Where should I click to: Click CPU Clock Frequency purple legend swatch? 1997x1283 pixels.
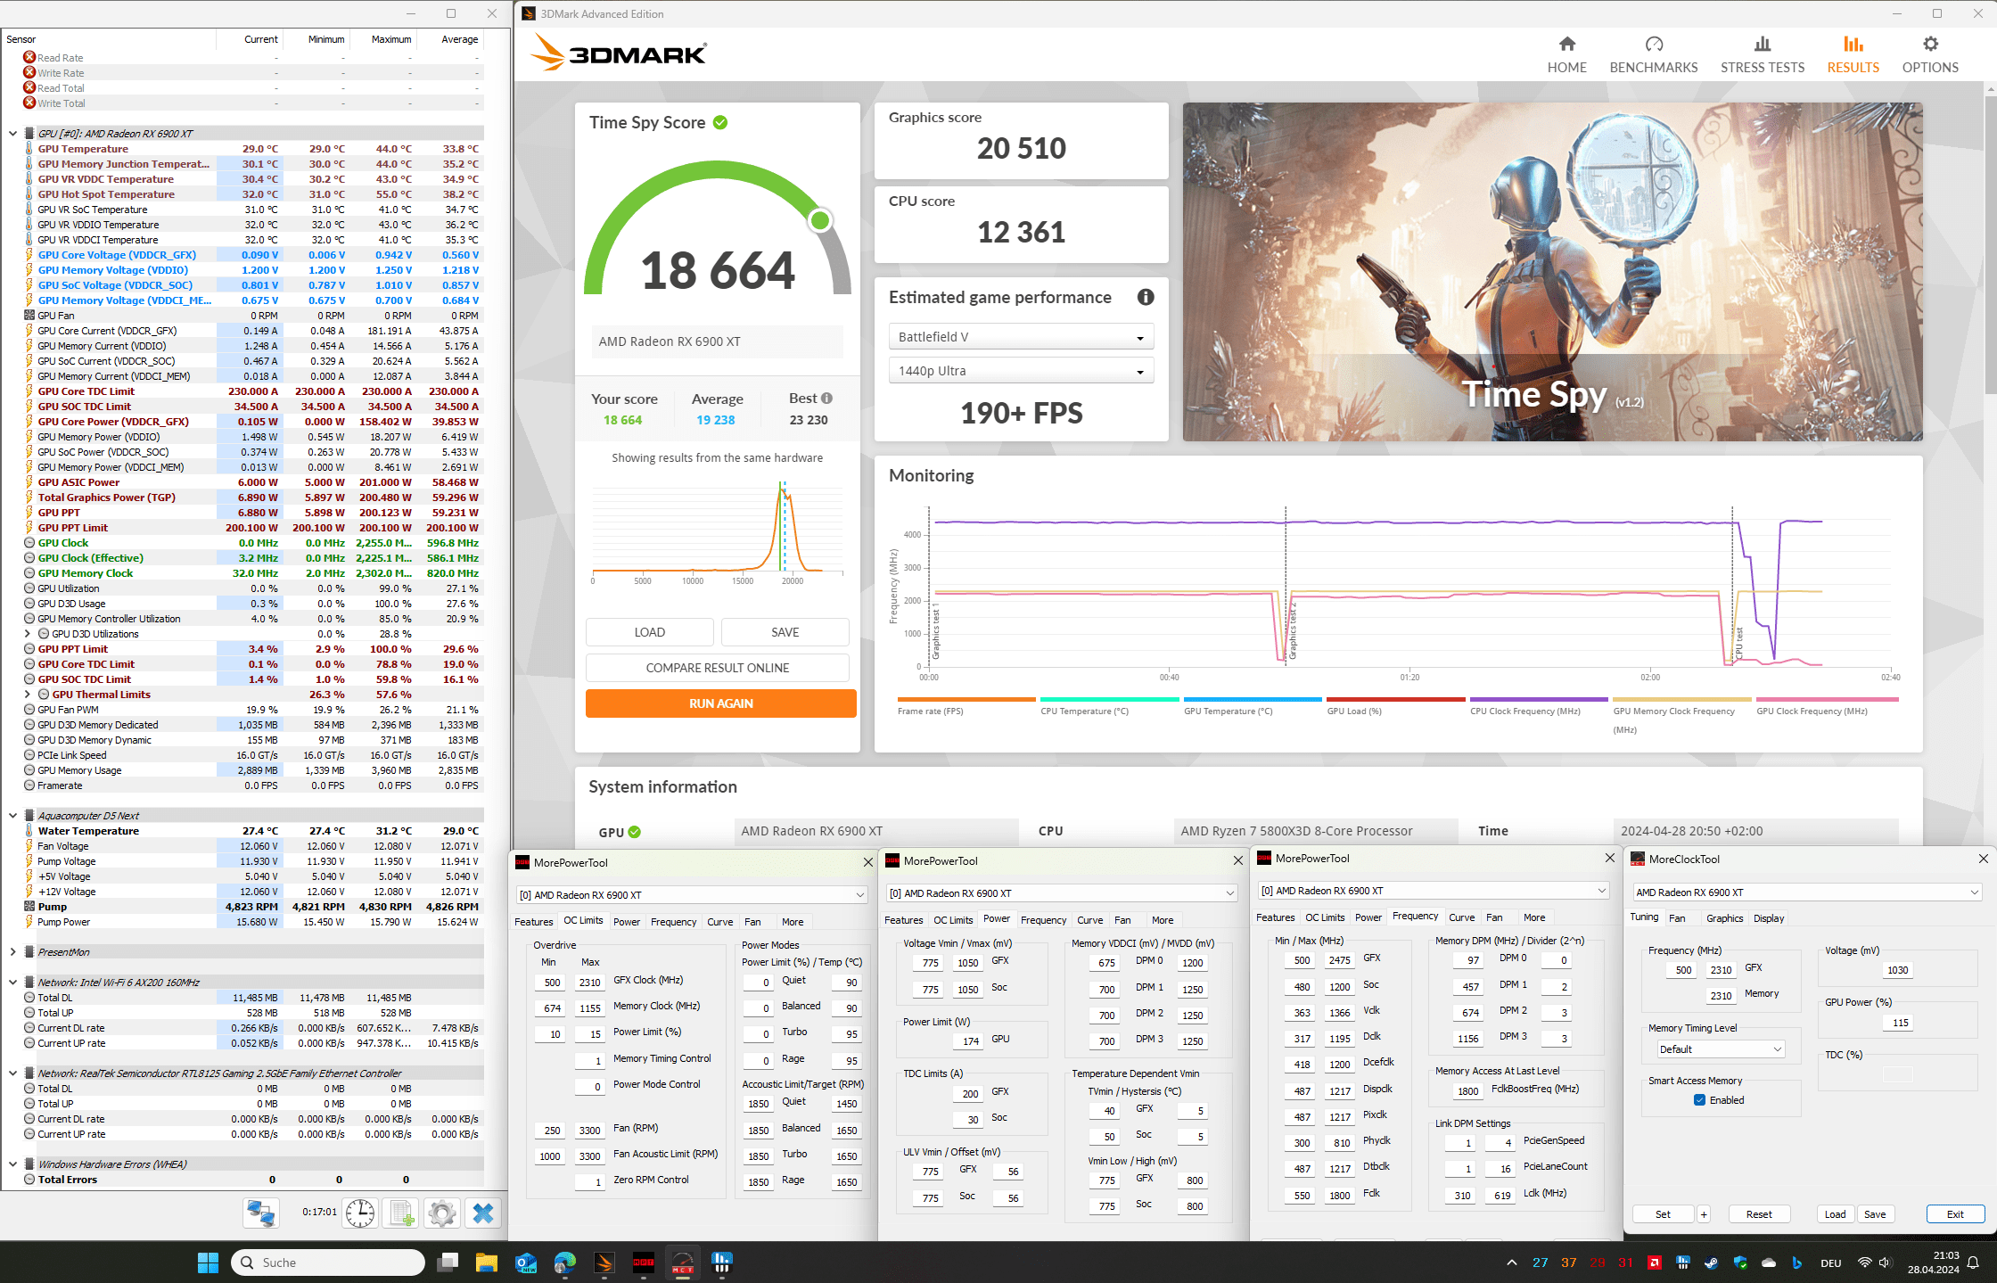(1539, 700)
